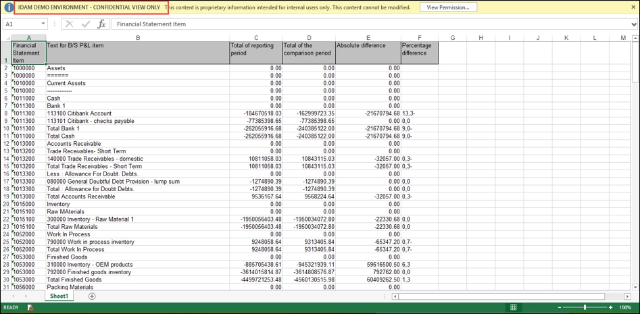Click the 100% zoom level
Viewport: 640px width, 314px height.
(625, 307)
